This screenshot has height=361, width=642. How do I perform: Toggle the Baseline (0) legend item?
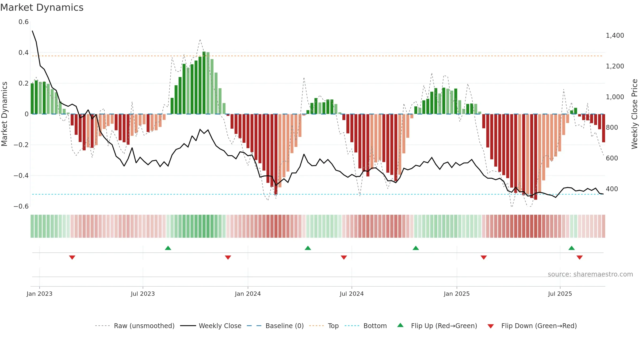pos(275,326)
